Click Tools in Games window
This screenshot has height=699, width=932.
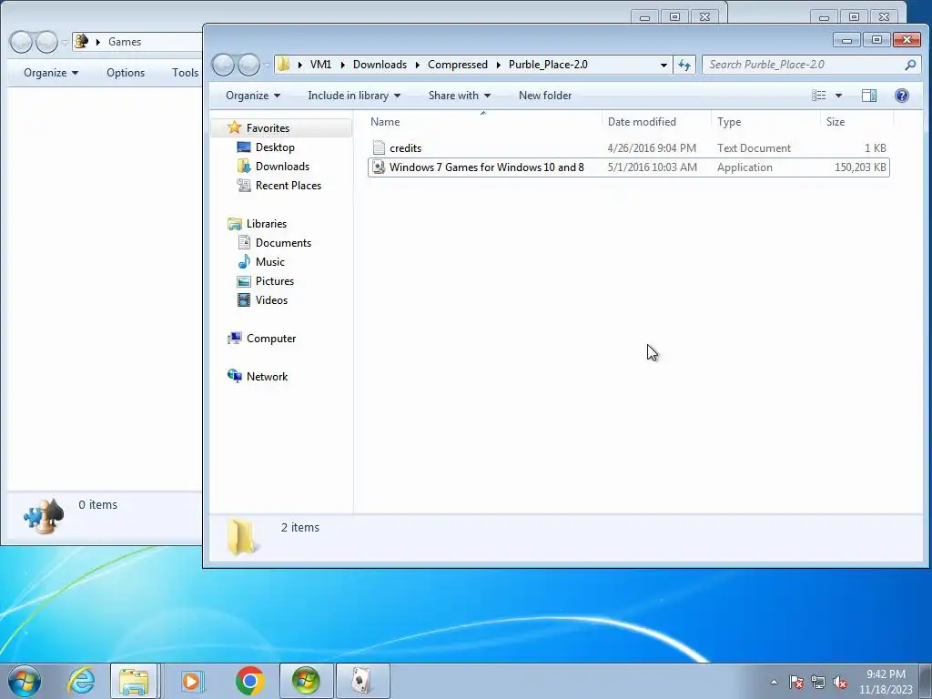coord(185,73)
